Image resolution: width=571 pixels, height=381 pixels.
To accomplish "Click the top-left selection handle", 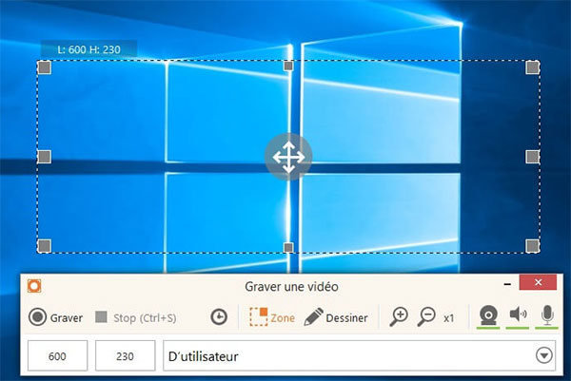I will [x=45, y=67].
